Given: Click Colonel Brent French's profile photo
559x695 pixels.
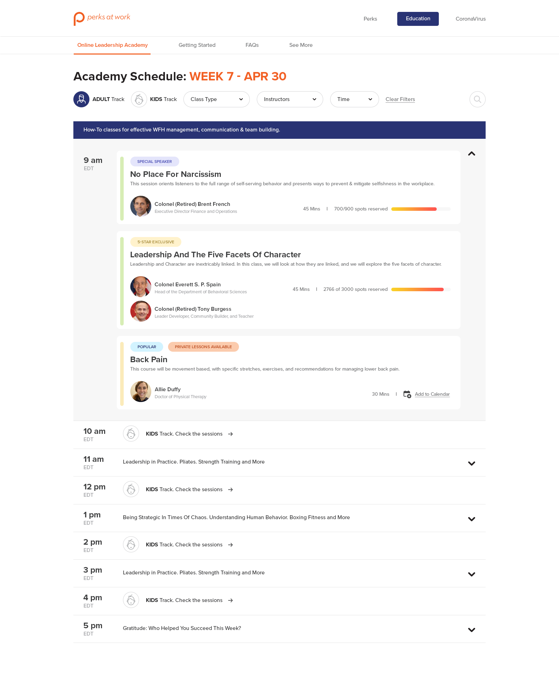Looking at the screenshot, I should [141, 206].
